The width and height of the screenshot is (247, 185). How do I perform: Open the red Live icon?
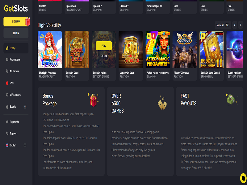[x=7, y=83]
